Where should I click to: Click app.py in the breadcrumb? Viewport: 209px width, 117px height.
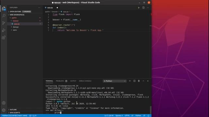66,12
